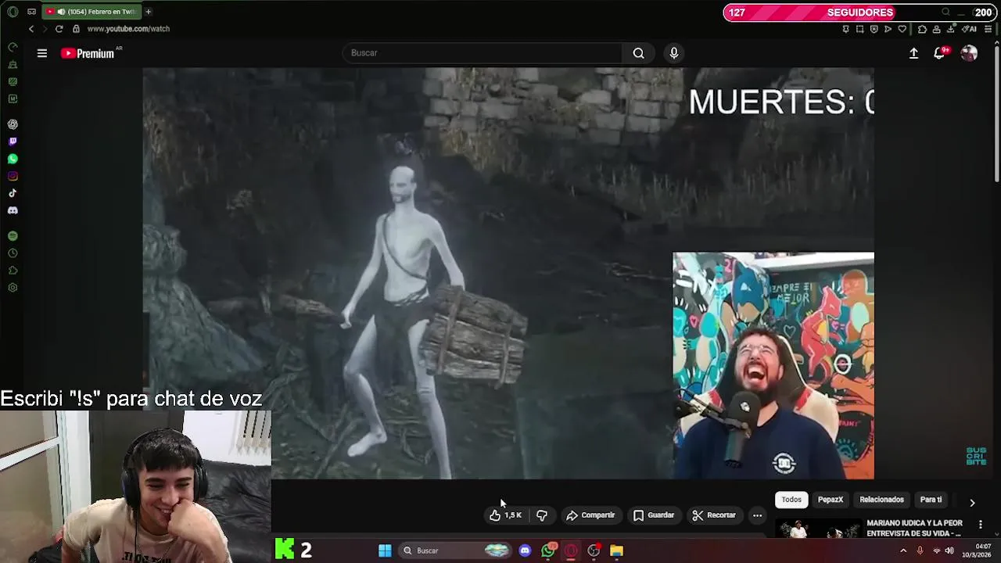
Task: Open a new browser tab with plus
Action: [148, 12]
